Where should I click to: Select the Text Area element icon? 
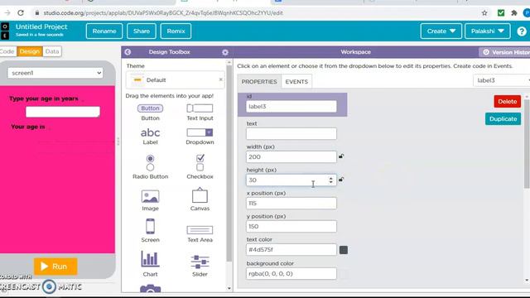[x=200, y=230]
